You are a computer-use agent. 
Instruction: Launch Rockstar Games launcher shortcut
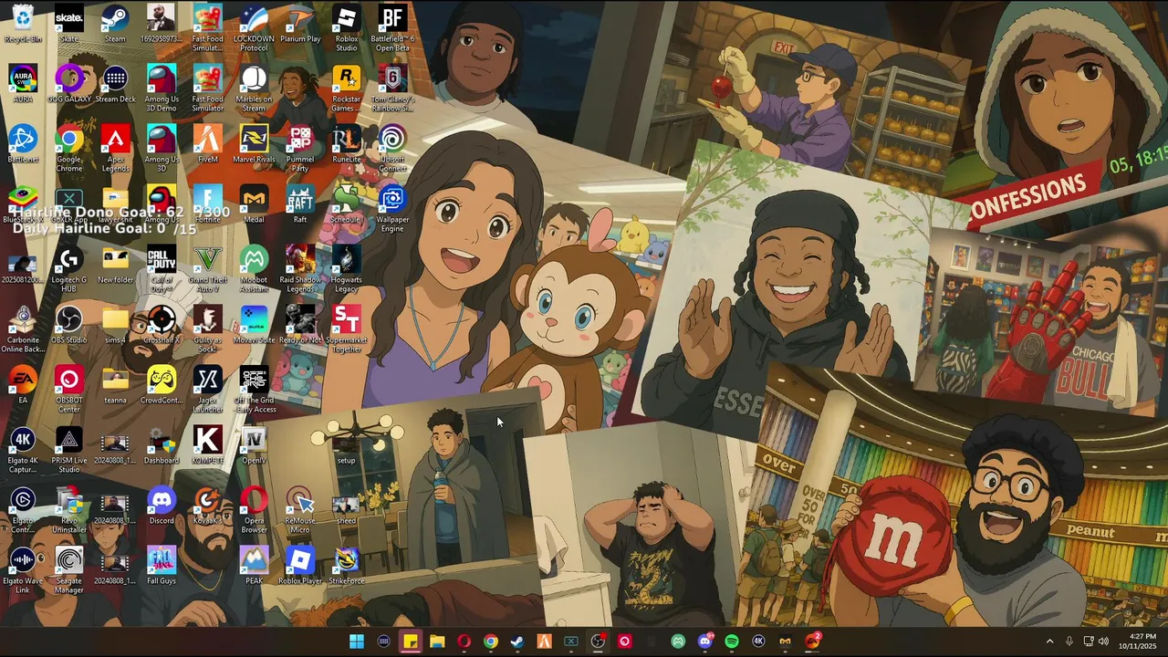tap(347, 89)
